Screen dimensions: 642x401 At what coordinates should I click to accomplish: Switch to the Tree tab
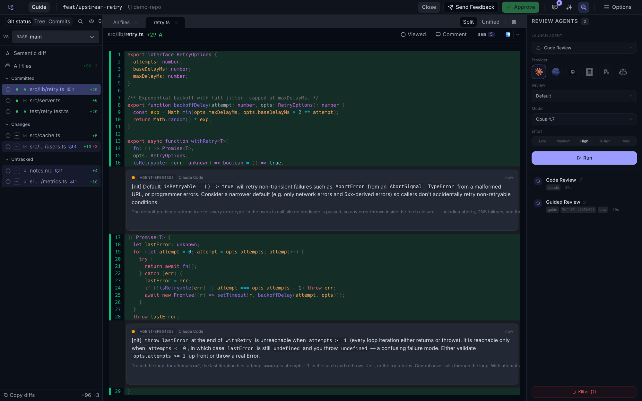click(x=39, y=21)
